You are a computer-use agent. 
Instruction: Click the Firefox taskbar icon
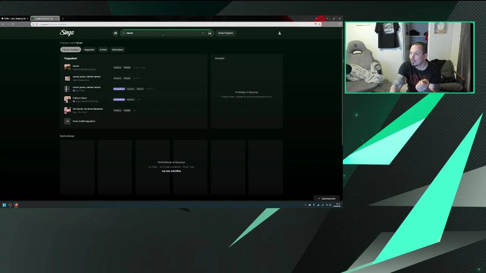(16, 205)
